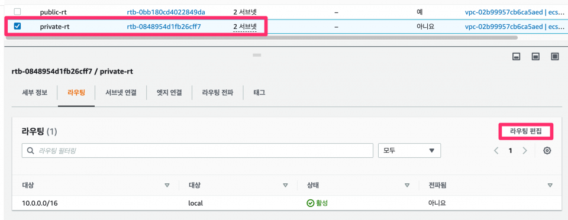The height and width of the screenshot is (220, 568).
Task: Click the page number 1 indicator
Action: [x=511, y=151]
